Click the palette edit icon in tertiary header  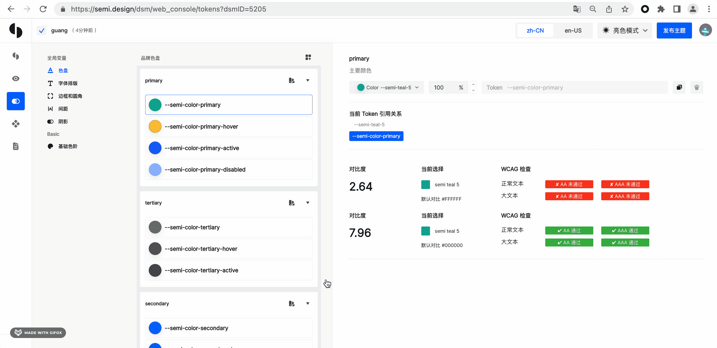[291, 203]
